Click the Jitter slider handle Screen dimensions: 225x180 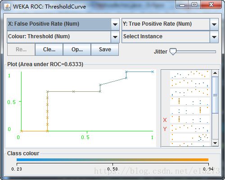(173, 52)
